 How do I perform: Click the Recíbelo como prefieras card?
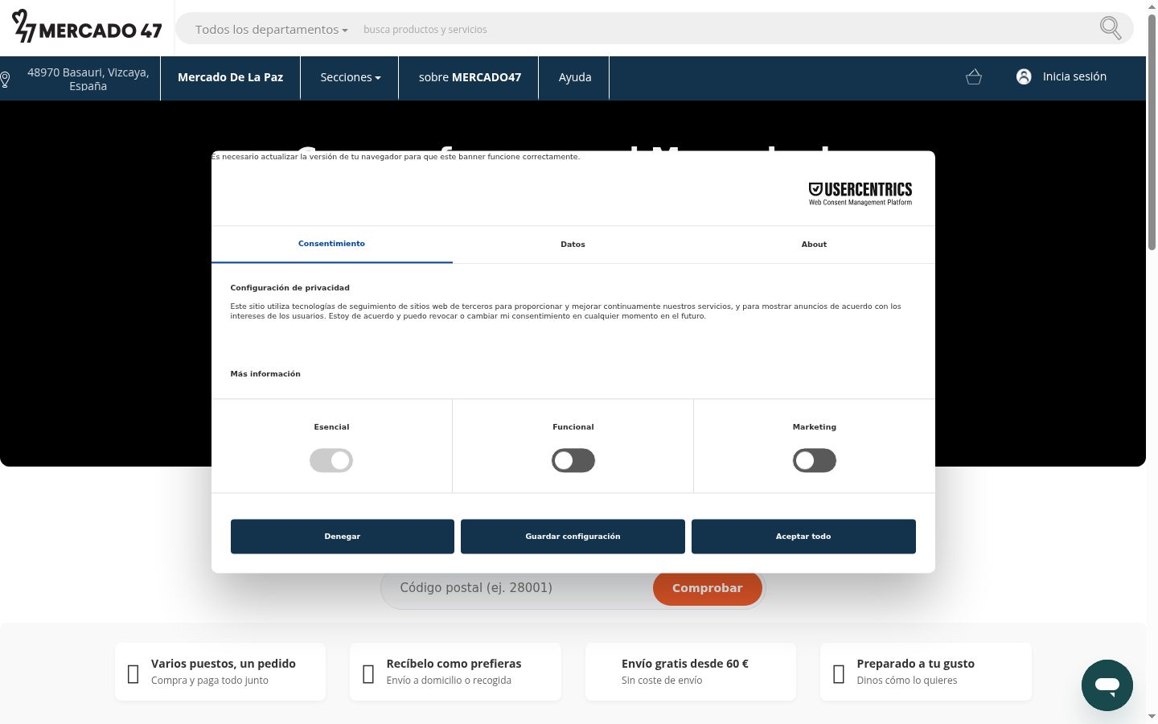point(455,672)
